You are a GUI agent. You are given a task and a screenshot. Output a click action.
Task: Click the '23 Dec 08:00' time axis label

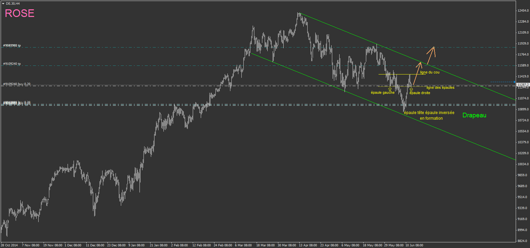[117, 245]
